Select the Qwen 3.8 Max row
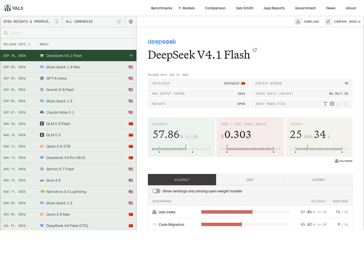 [68, 214]
